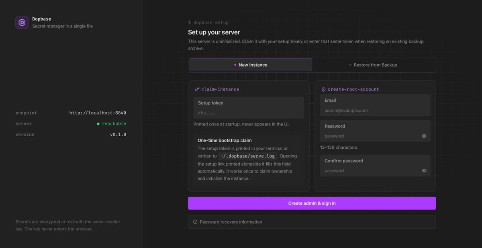The width and height of the screenshot is (482, 248).
Task: Click the "server" label in the sidebar
Action: point(24,124)
